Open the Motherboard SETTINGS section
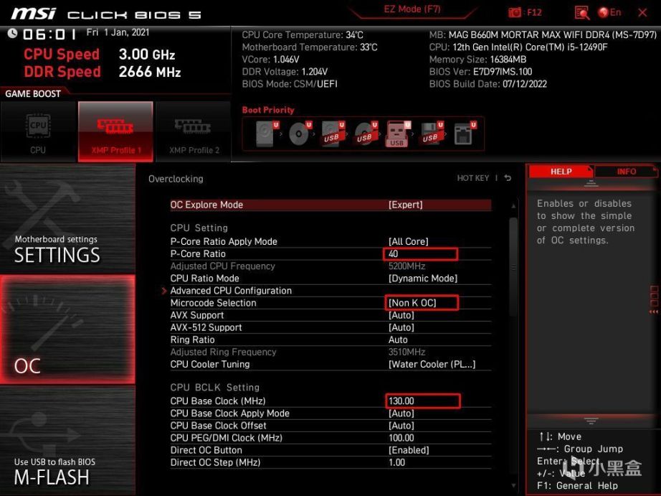 pos(67,219)
